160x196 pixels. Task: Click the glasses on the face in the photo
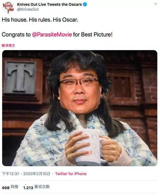click(79, 82)
